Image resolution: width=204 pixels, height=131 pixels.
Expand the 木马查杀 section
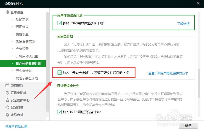[x=17, y=115]
